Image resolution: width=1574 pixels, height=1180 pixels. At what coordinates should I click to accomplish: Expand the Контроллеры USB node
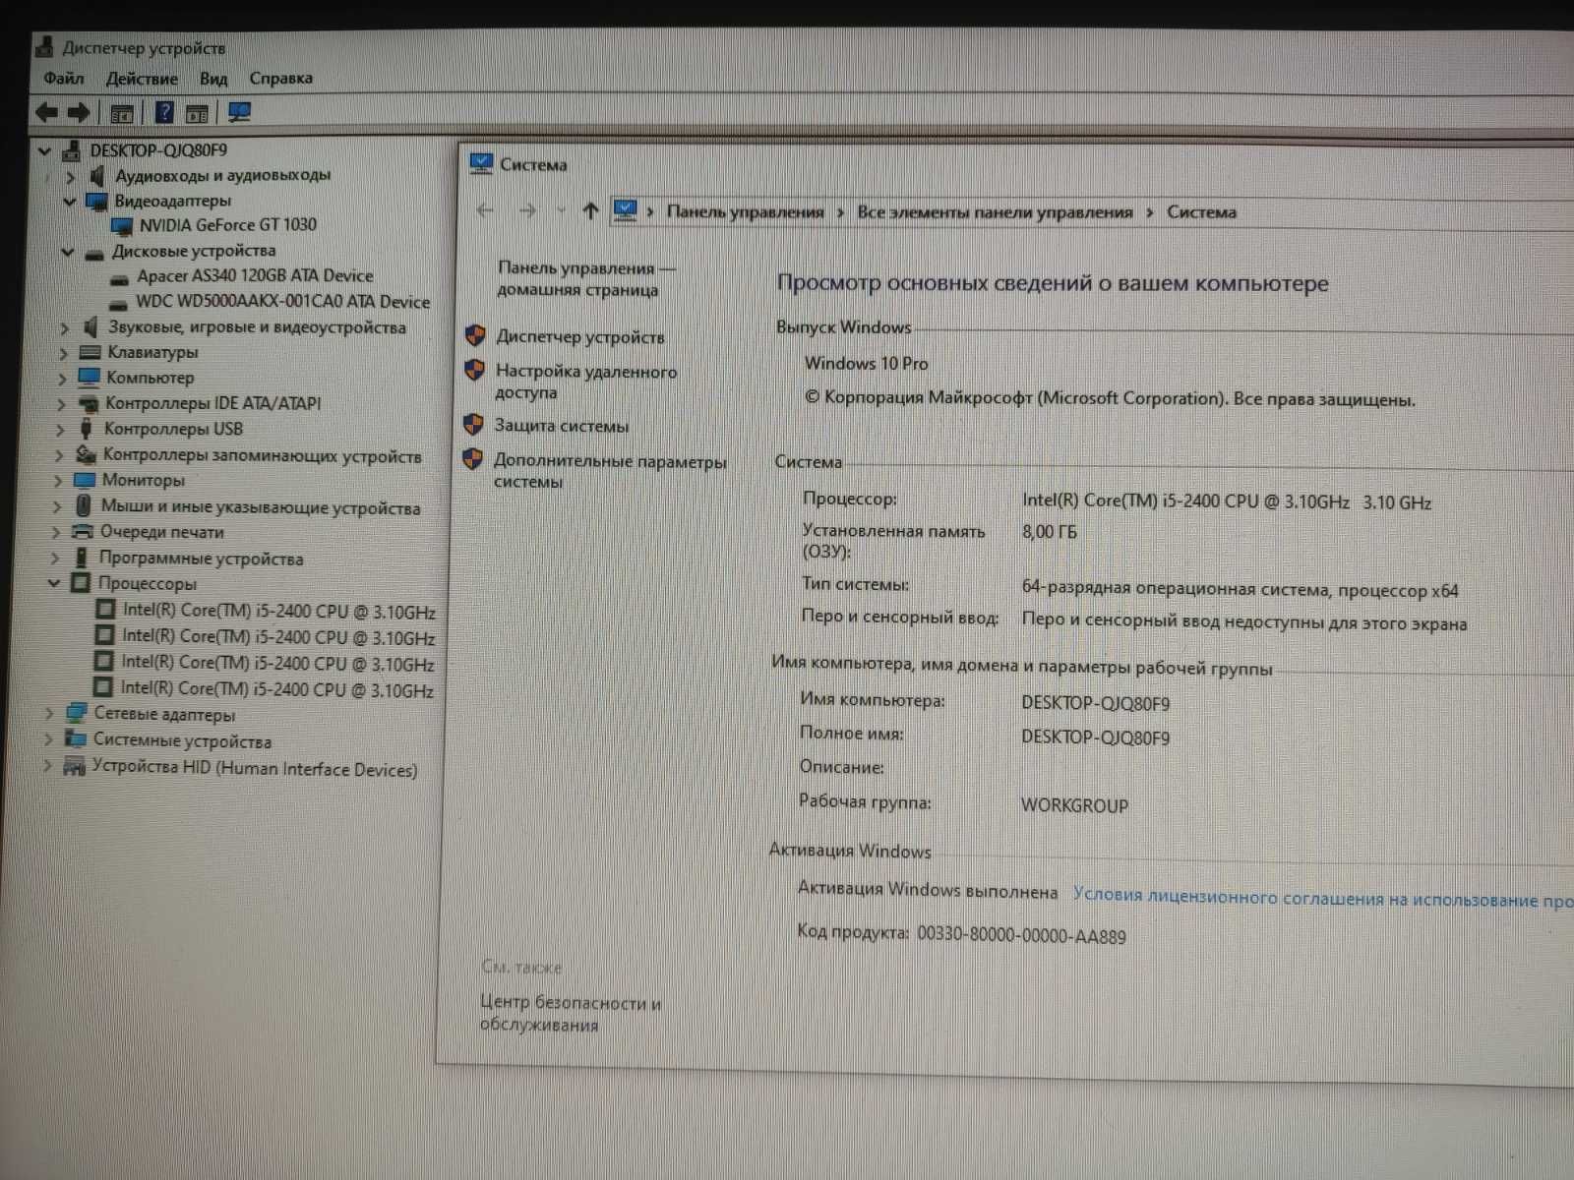[61, 430]
